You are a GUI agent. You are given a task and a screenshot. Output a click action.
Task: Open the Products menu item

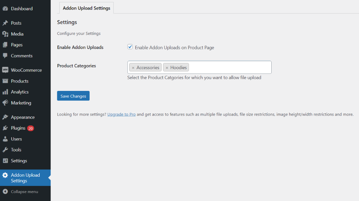click(x=20, y=81)
